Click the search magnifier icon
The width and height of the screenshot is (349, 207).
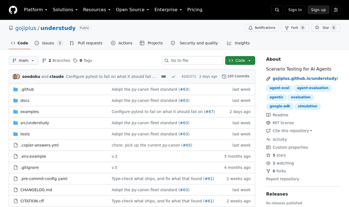(277, 10)
